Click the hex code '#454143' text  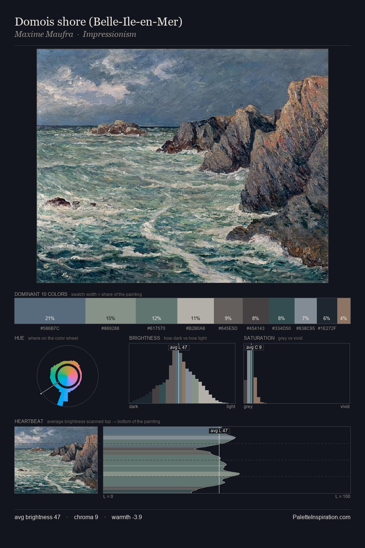256,328
